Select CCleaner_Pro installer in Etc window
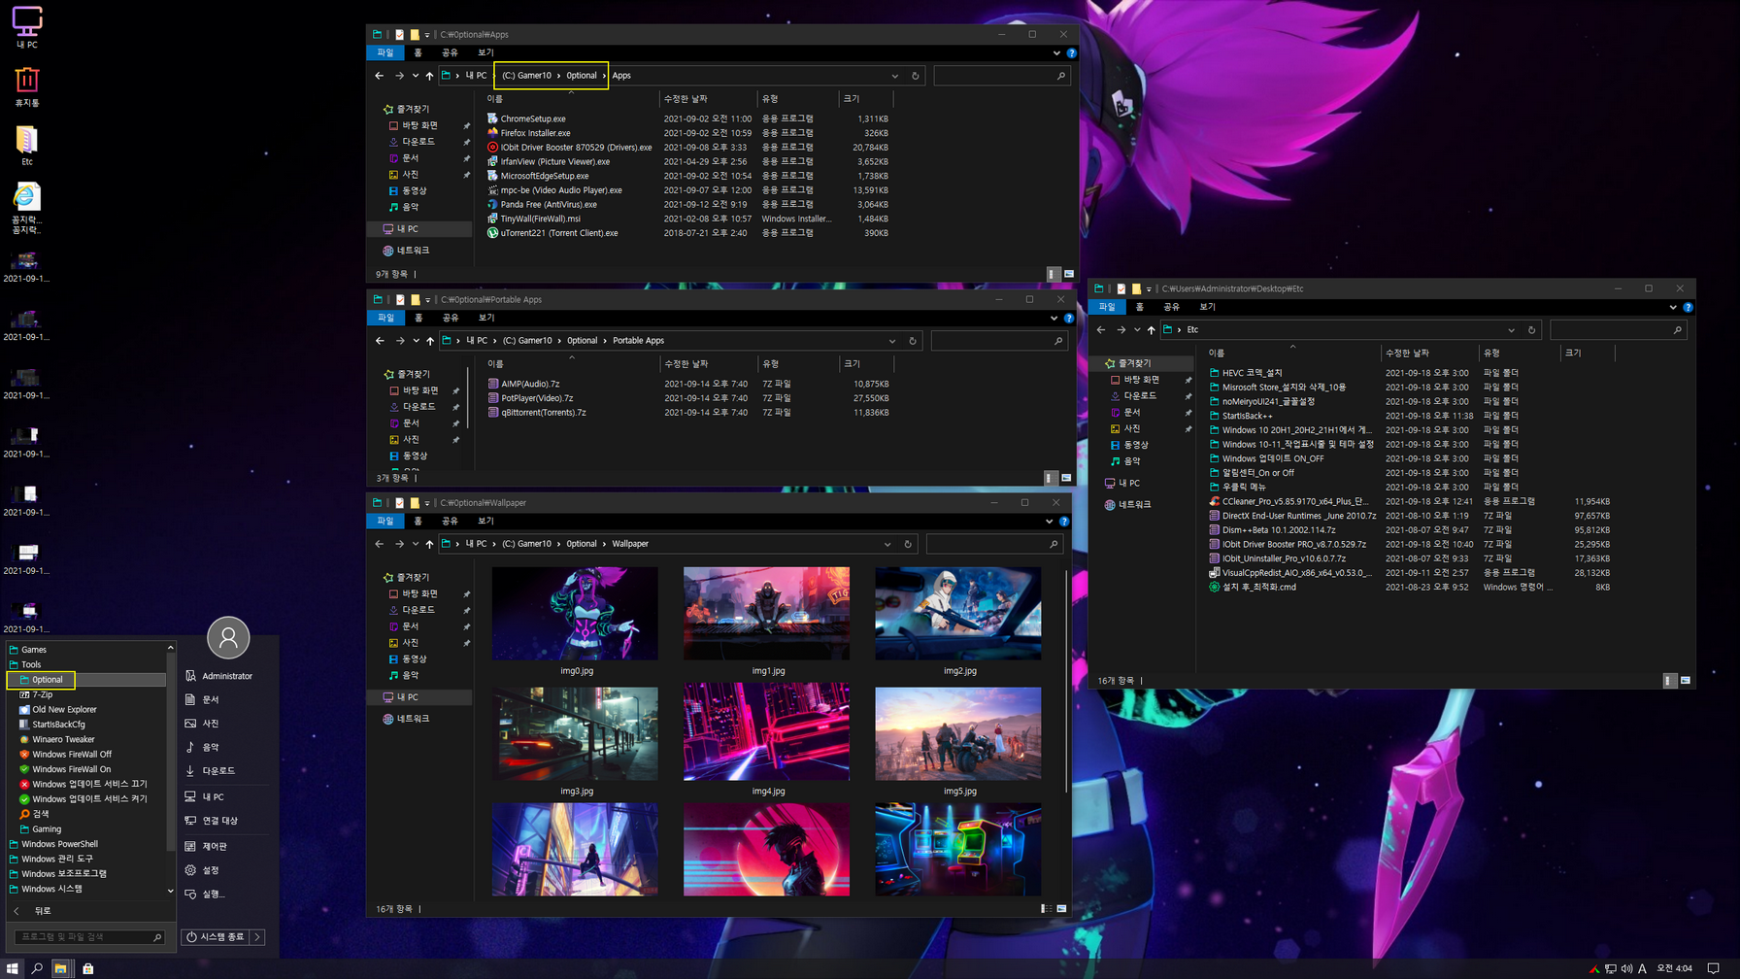1740x979 pixels. (1293, 501)
